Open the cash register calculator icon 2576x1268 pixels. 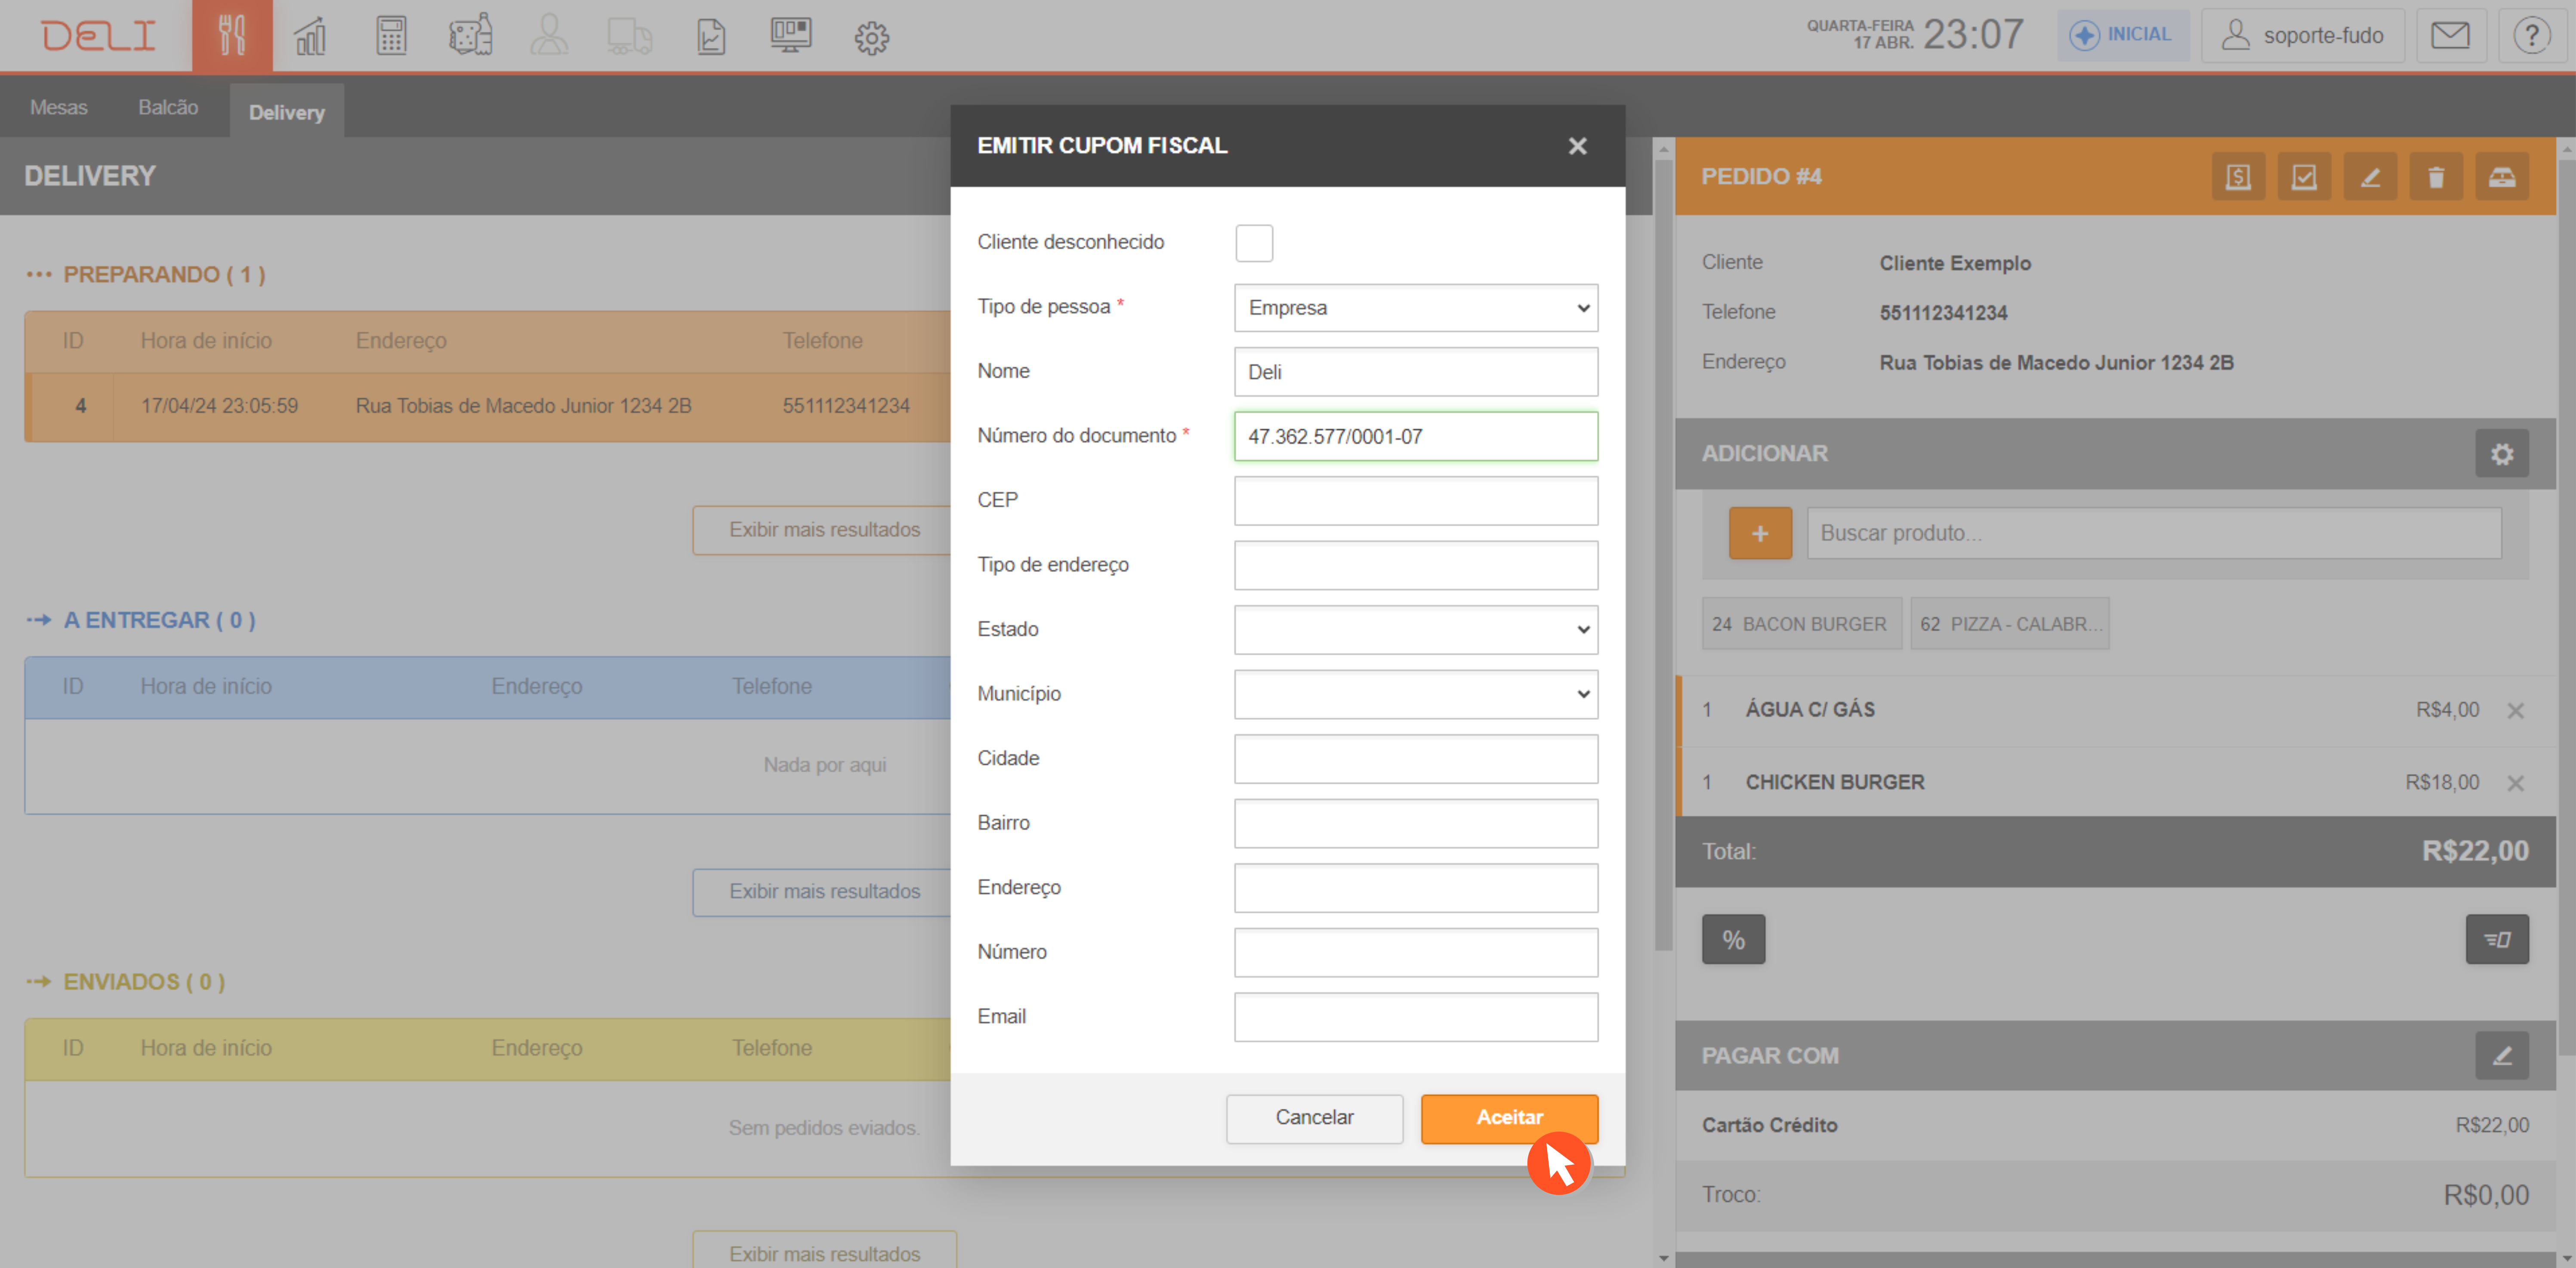click(x=391, y=36)
